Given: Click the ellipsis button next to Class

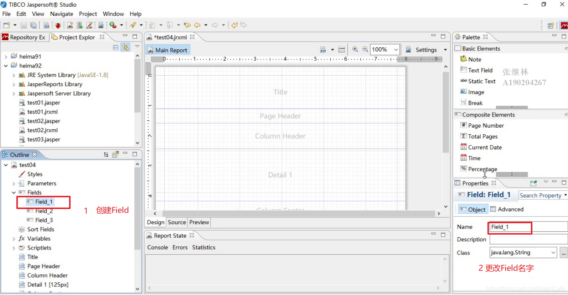Looking at the screenshot, I should (564, 253).
